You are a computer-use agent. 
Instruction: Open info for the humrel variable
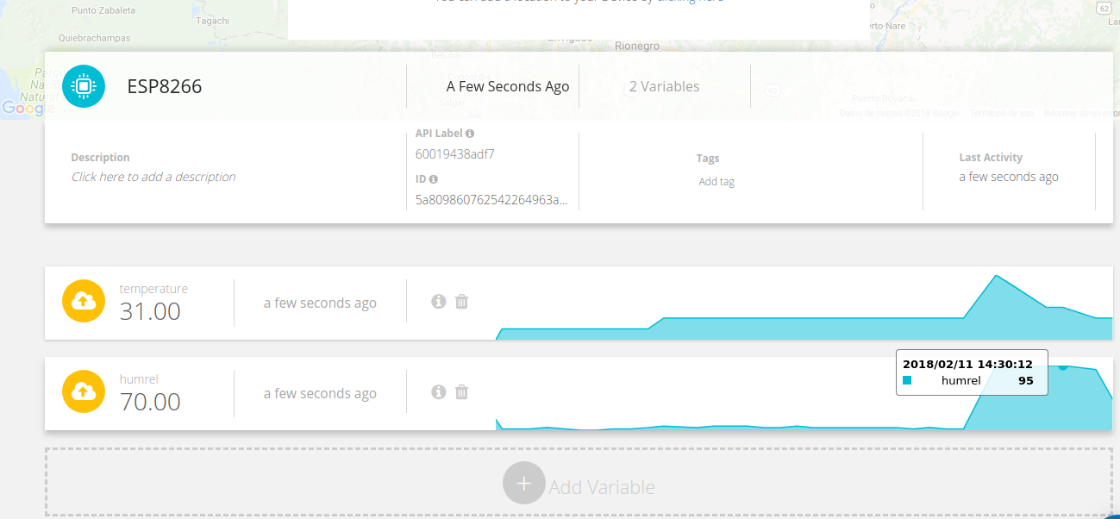coord(438,392)
